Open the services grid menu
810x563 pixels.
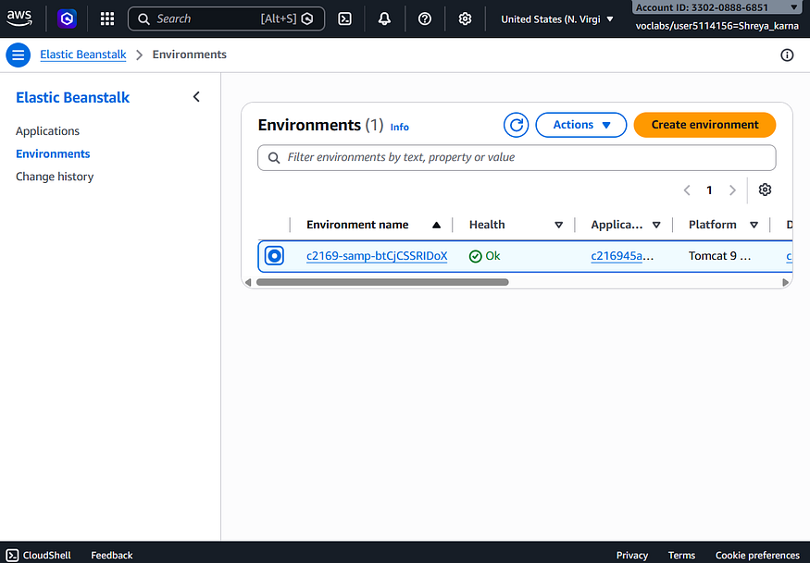[107, 19]
